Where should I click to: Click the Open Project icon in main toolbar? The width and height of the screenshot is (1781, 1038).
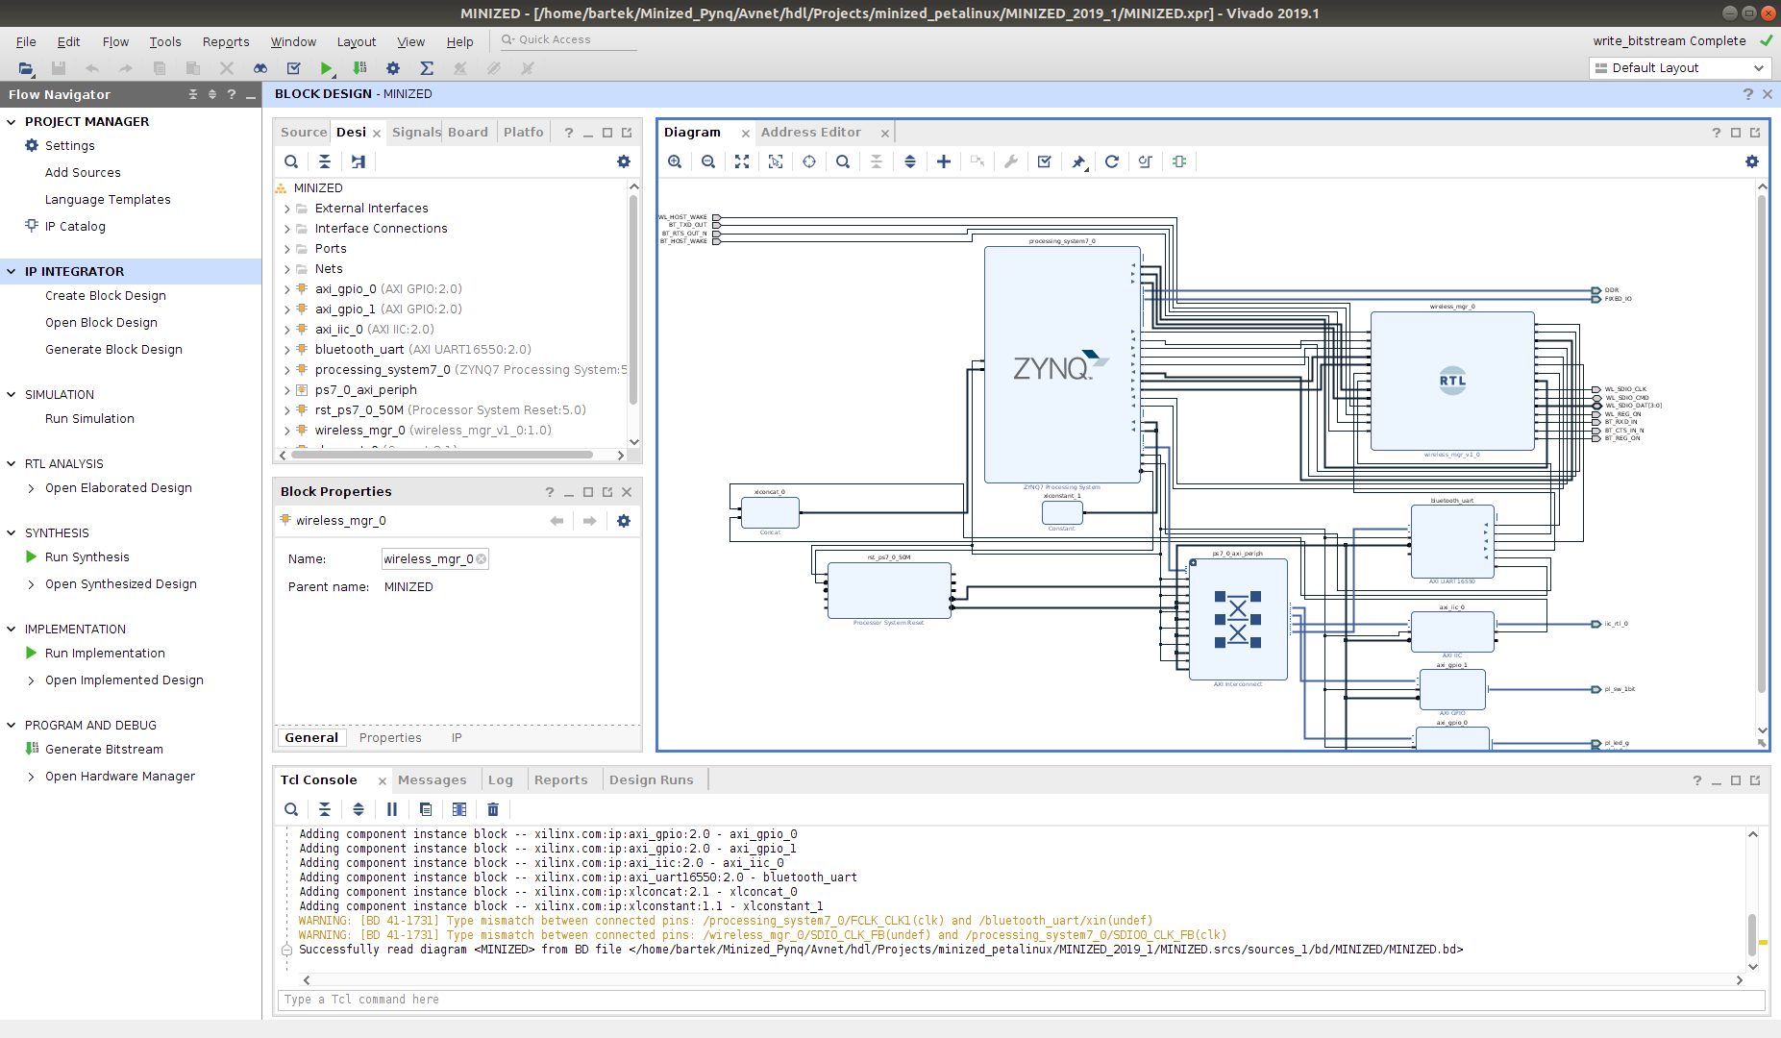pos(26,68)
